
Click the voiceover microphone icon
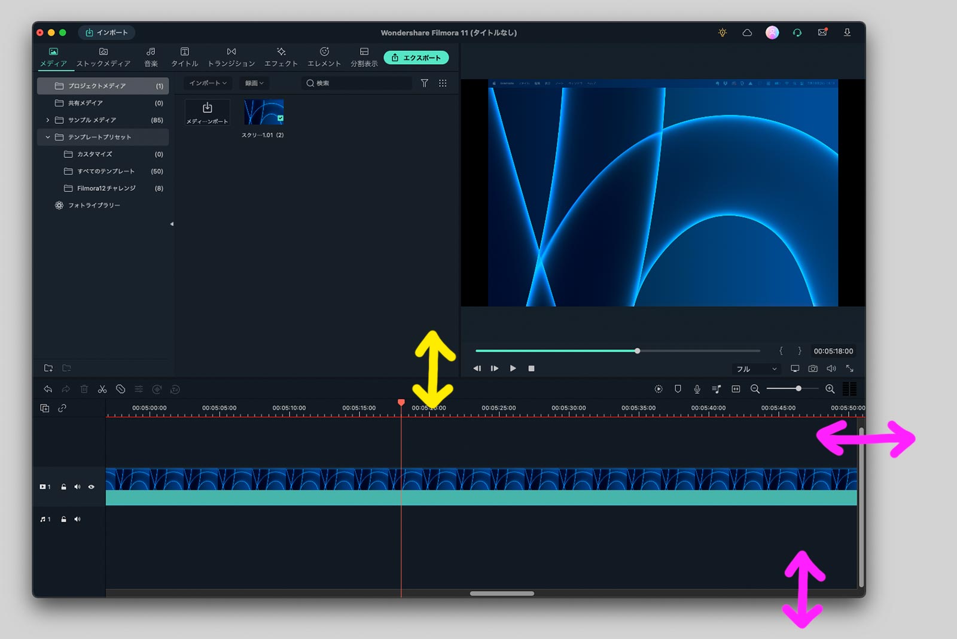click(697, 389)
